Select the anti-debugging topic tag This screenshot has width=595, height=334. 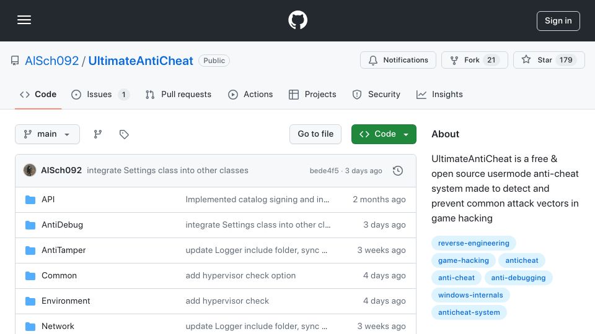tap(518, 278)
